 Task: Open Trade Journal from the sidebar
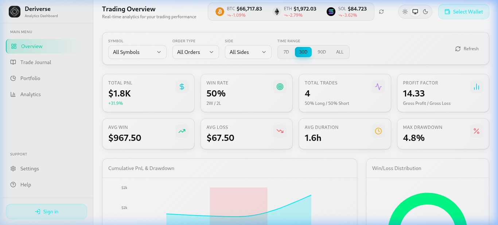point(46,62)
